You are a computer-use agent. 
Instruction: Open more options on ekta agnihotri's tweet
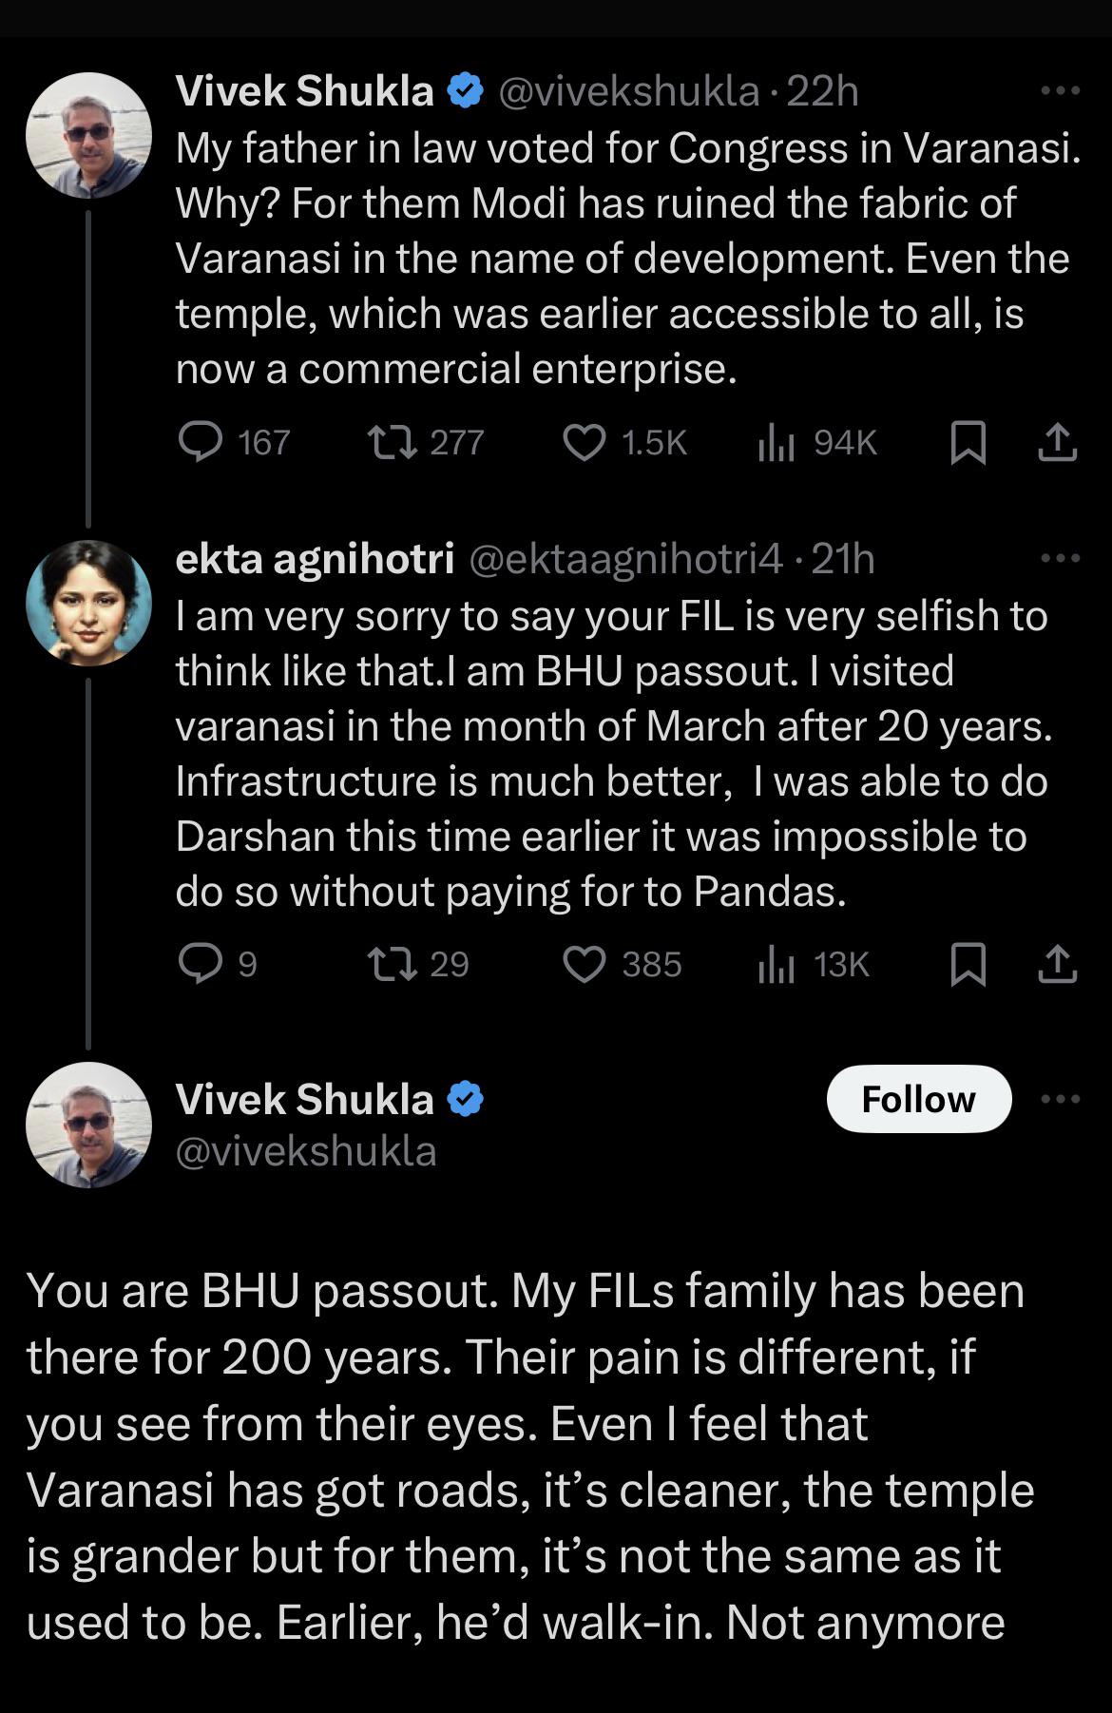point(1060,558)
